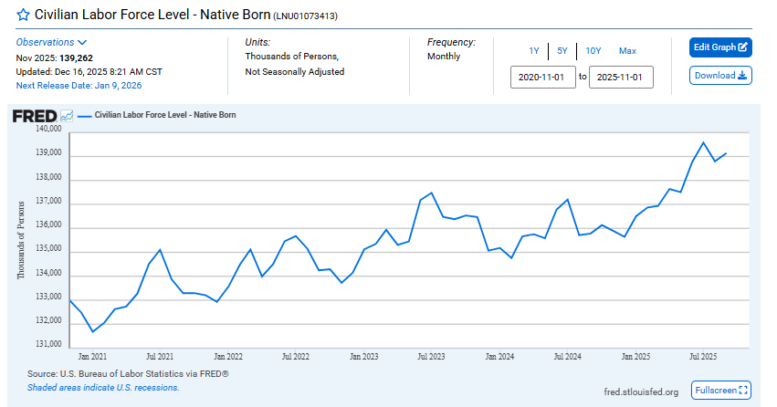Click the end date field 2025-11-01
The height and width of the screenshot is (407, 777).
point(621,78)
